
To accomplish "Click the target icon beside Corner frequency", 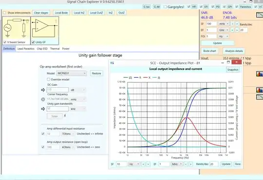I will [43, 99].
